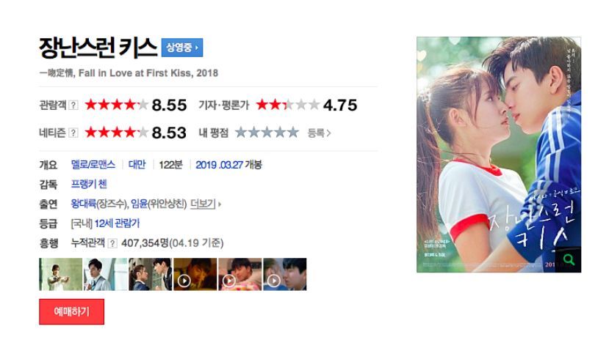
Task: Open the 상영중 now-showing badge
Action: click(x=182, y=48)
